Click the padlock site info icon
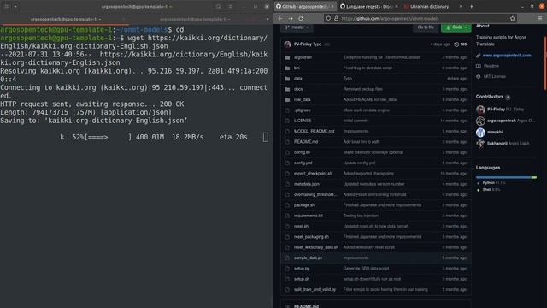Viewport: 547px width, 308px height. [336, 18]
